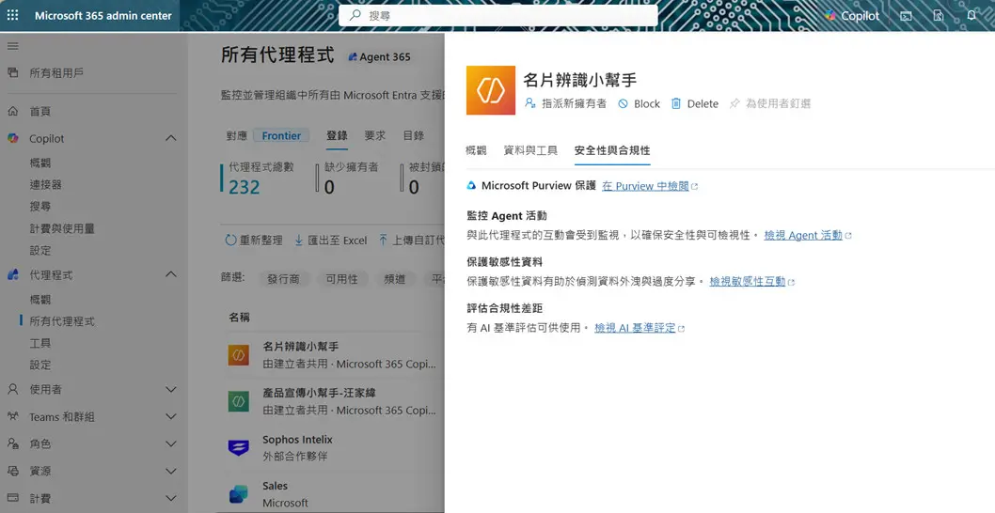Click the 為使用者釘選 pin icon
Image resolution: width=995 pixels, height=513 pixels.
point(734,103)
